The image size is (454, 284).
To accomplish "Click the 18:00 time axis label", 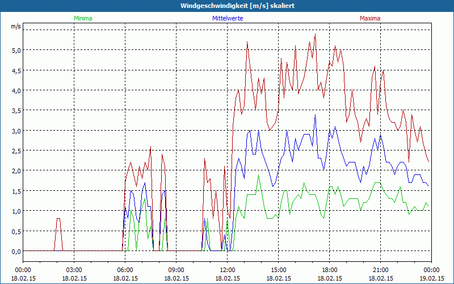I will click(x=330, y=270).
